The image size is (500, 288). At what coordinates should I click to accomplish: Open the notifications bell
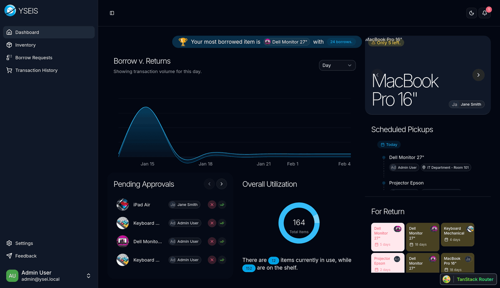tap(485, 13)
